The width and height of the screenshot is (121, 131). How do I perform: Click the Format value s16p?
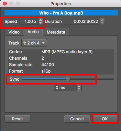[x=46, y=71]
